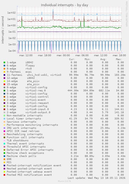Viewport: 129px width, 184px height.
Task: Click the grey virtio0-output.0 legend swatch
Action: [x=4, y=112]
